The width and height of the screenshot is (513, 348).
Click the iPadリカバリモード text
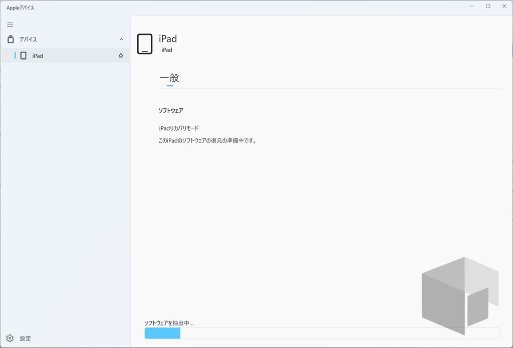179,128
